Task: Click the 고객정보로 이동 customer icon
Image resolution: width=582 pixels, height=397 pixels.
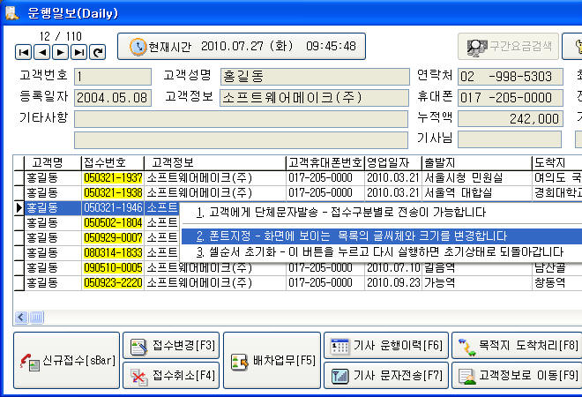Action: point(467,376)
